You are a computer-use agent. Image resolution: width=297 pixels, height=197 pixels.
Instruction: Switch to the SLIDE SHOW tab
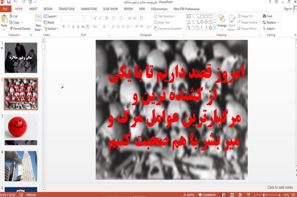pos(110,9)
